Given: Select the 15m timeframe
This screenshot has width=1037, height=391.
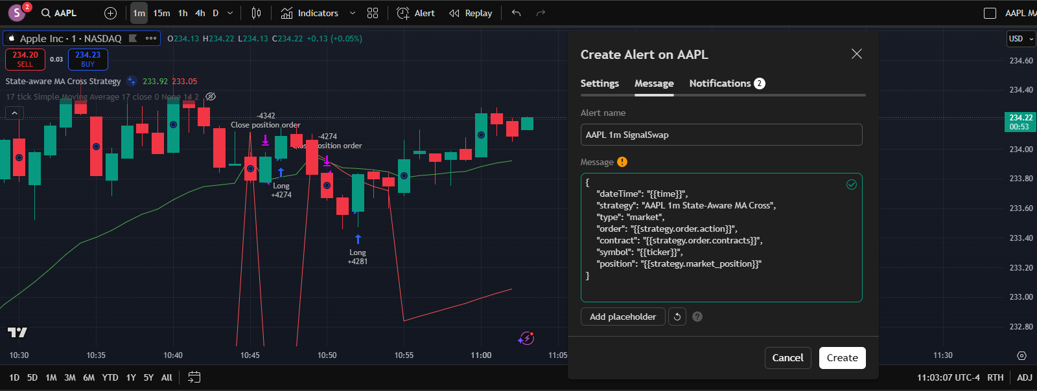Looking at the screenshot, I should click(161, 13).
